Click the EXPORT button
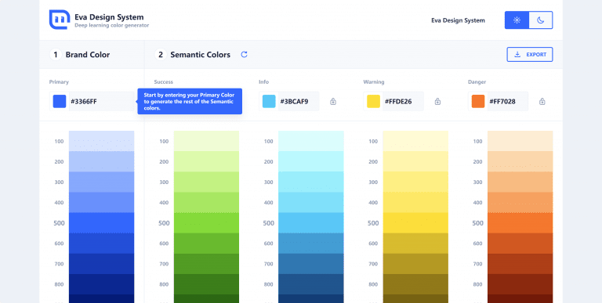 click(530, 55)
